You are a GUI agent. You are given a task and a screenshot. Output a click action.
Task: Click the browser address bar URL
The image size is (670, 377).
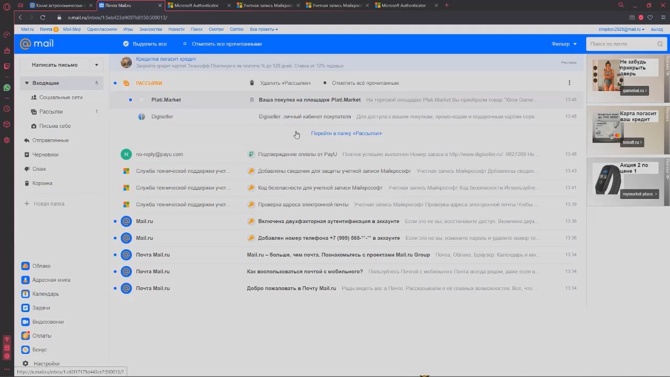click(117, 17)
